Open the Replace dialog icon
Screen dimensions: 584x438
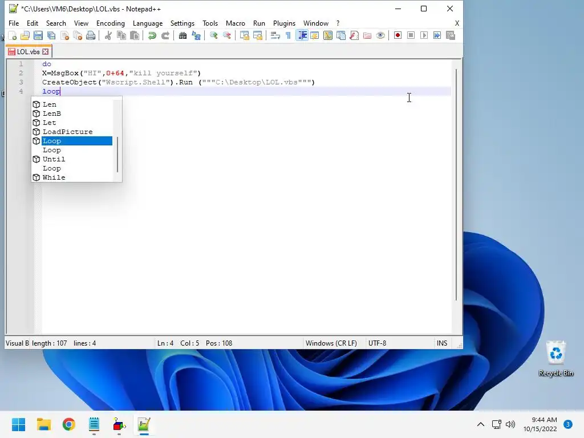tap(196, 36)
